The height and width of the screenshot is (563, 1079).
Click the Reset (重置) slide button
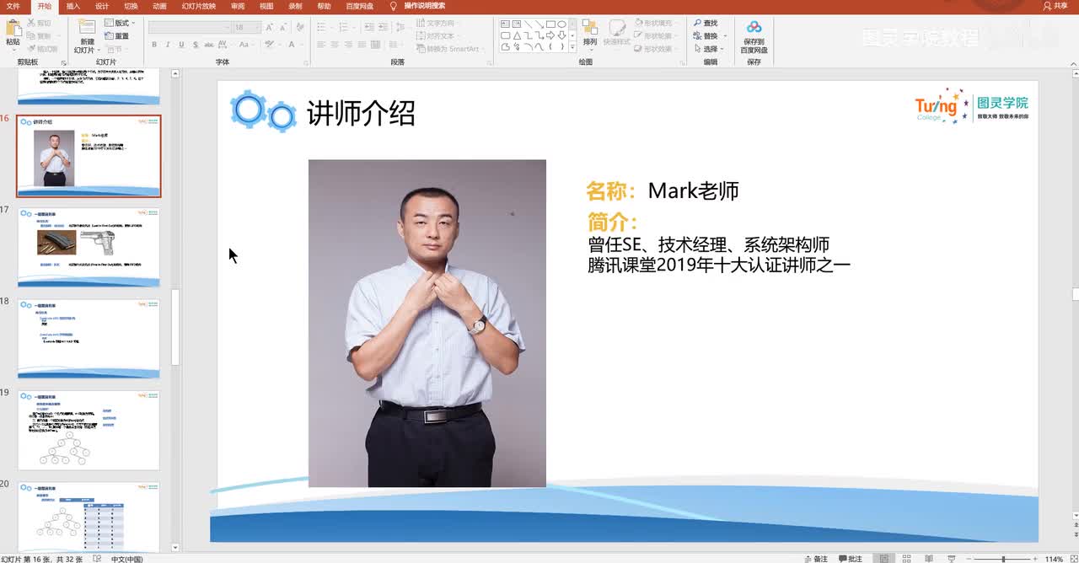coord(116,36)
